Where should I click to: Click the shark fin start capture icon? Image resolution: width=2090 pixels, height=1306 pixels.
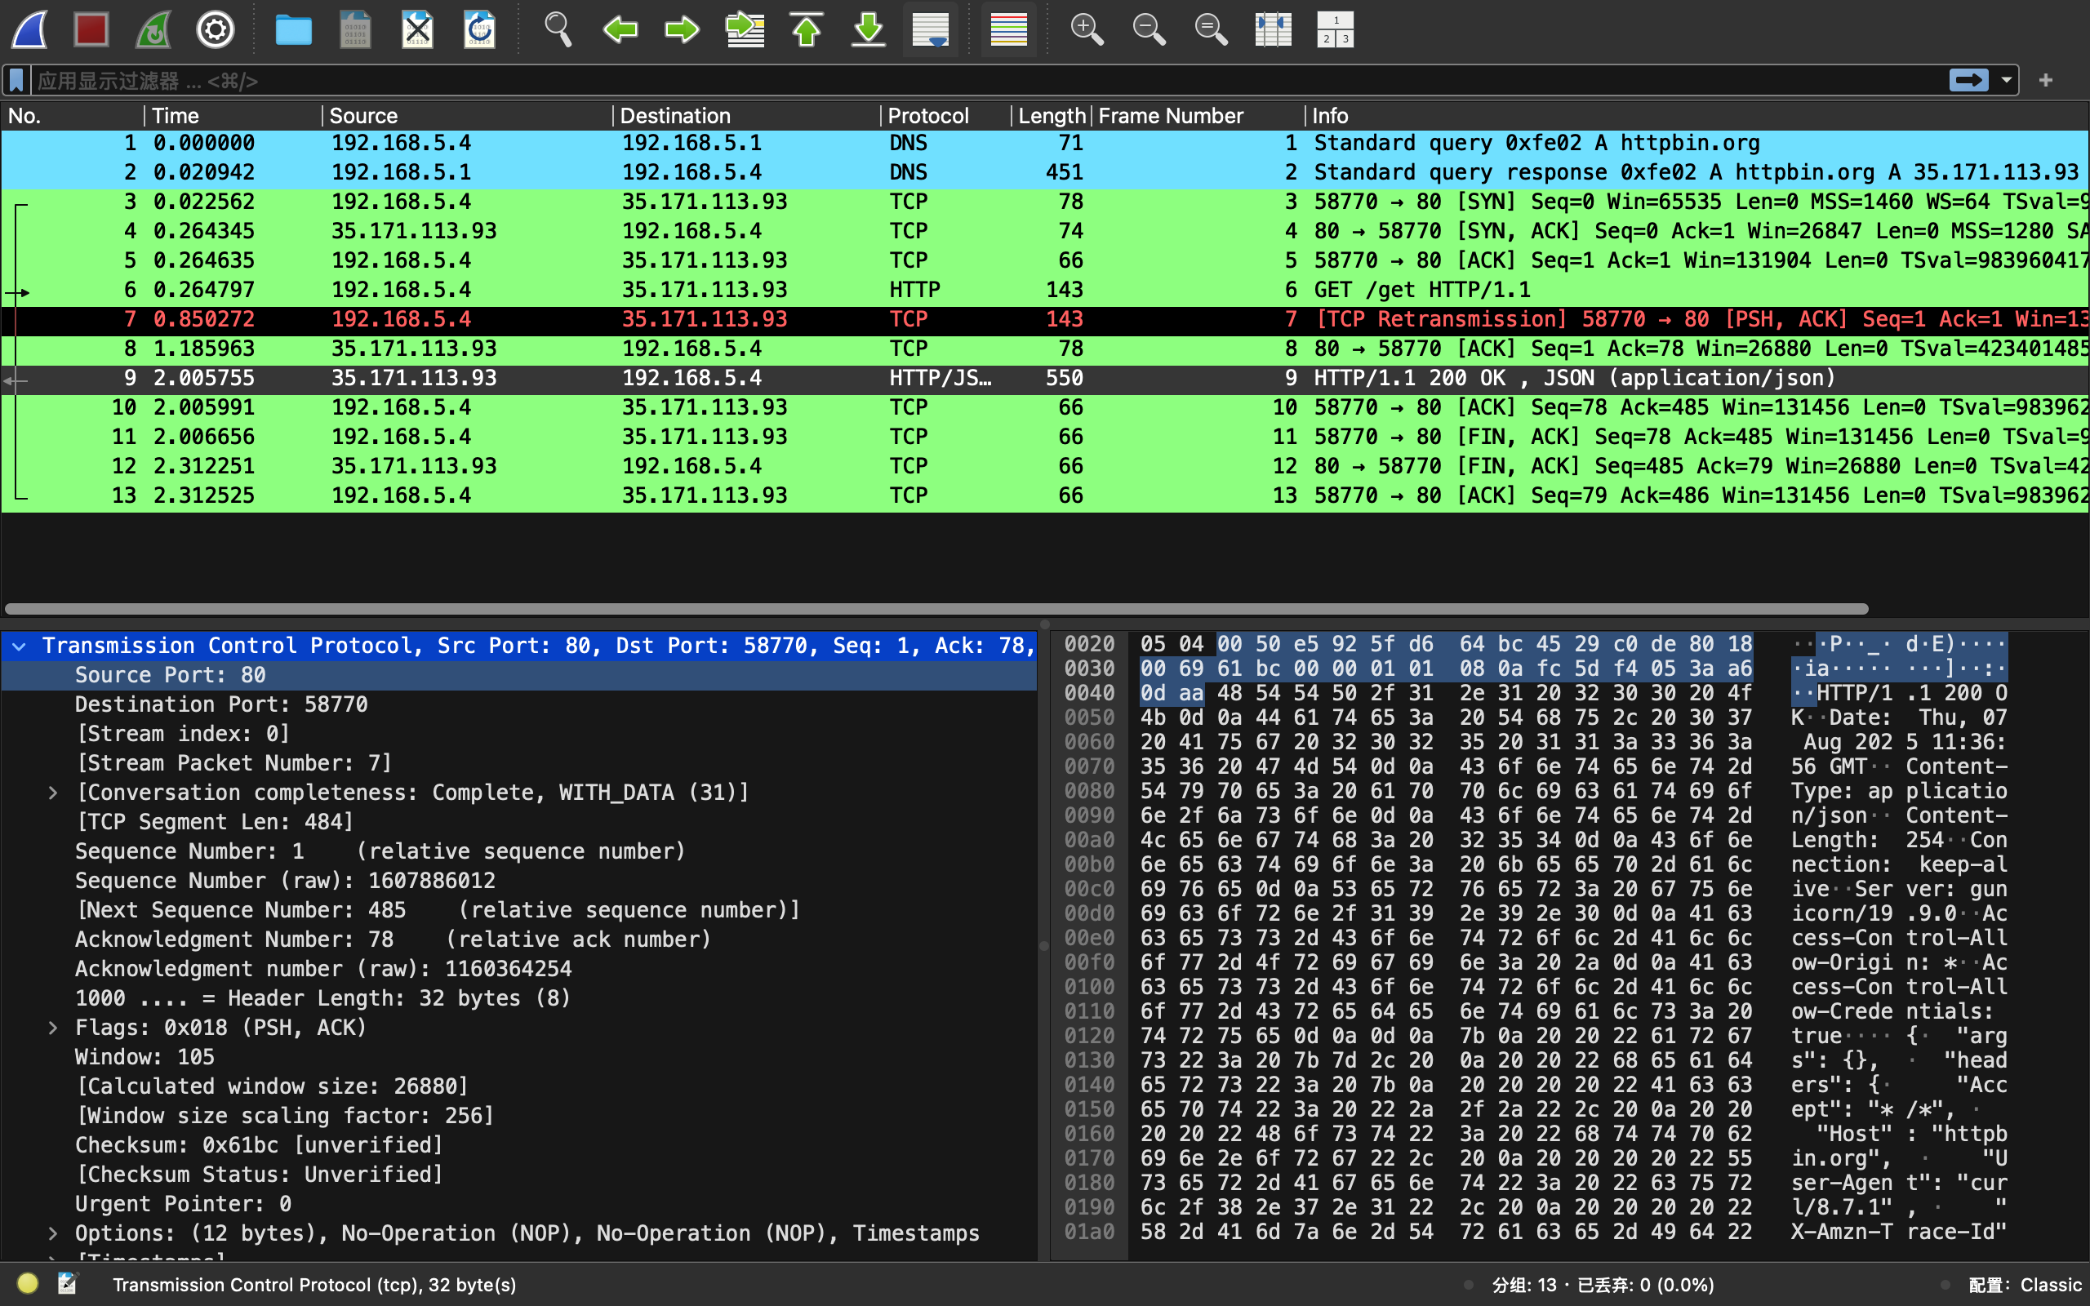tap(29, 29)
